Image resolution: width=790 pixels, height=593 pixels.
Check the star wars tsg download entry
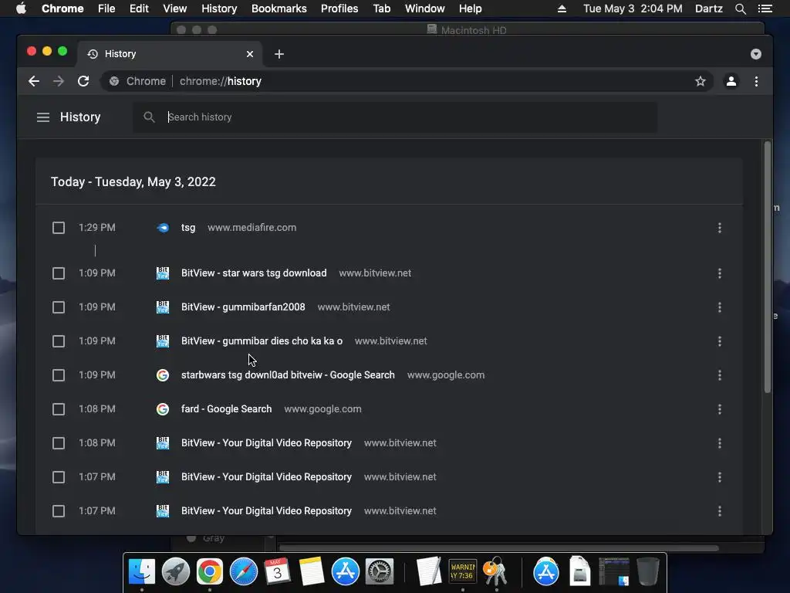point(59,273)
